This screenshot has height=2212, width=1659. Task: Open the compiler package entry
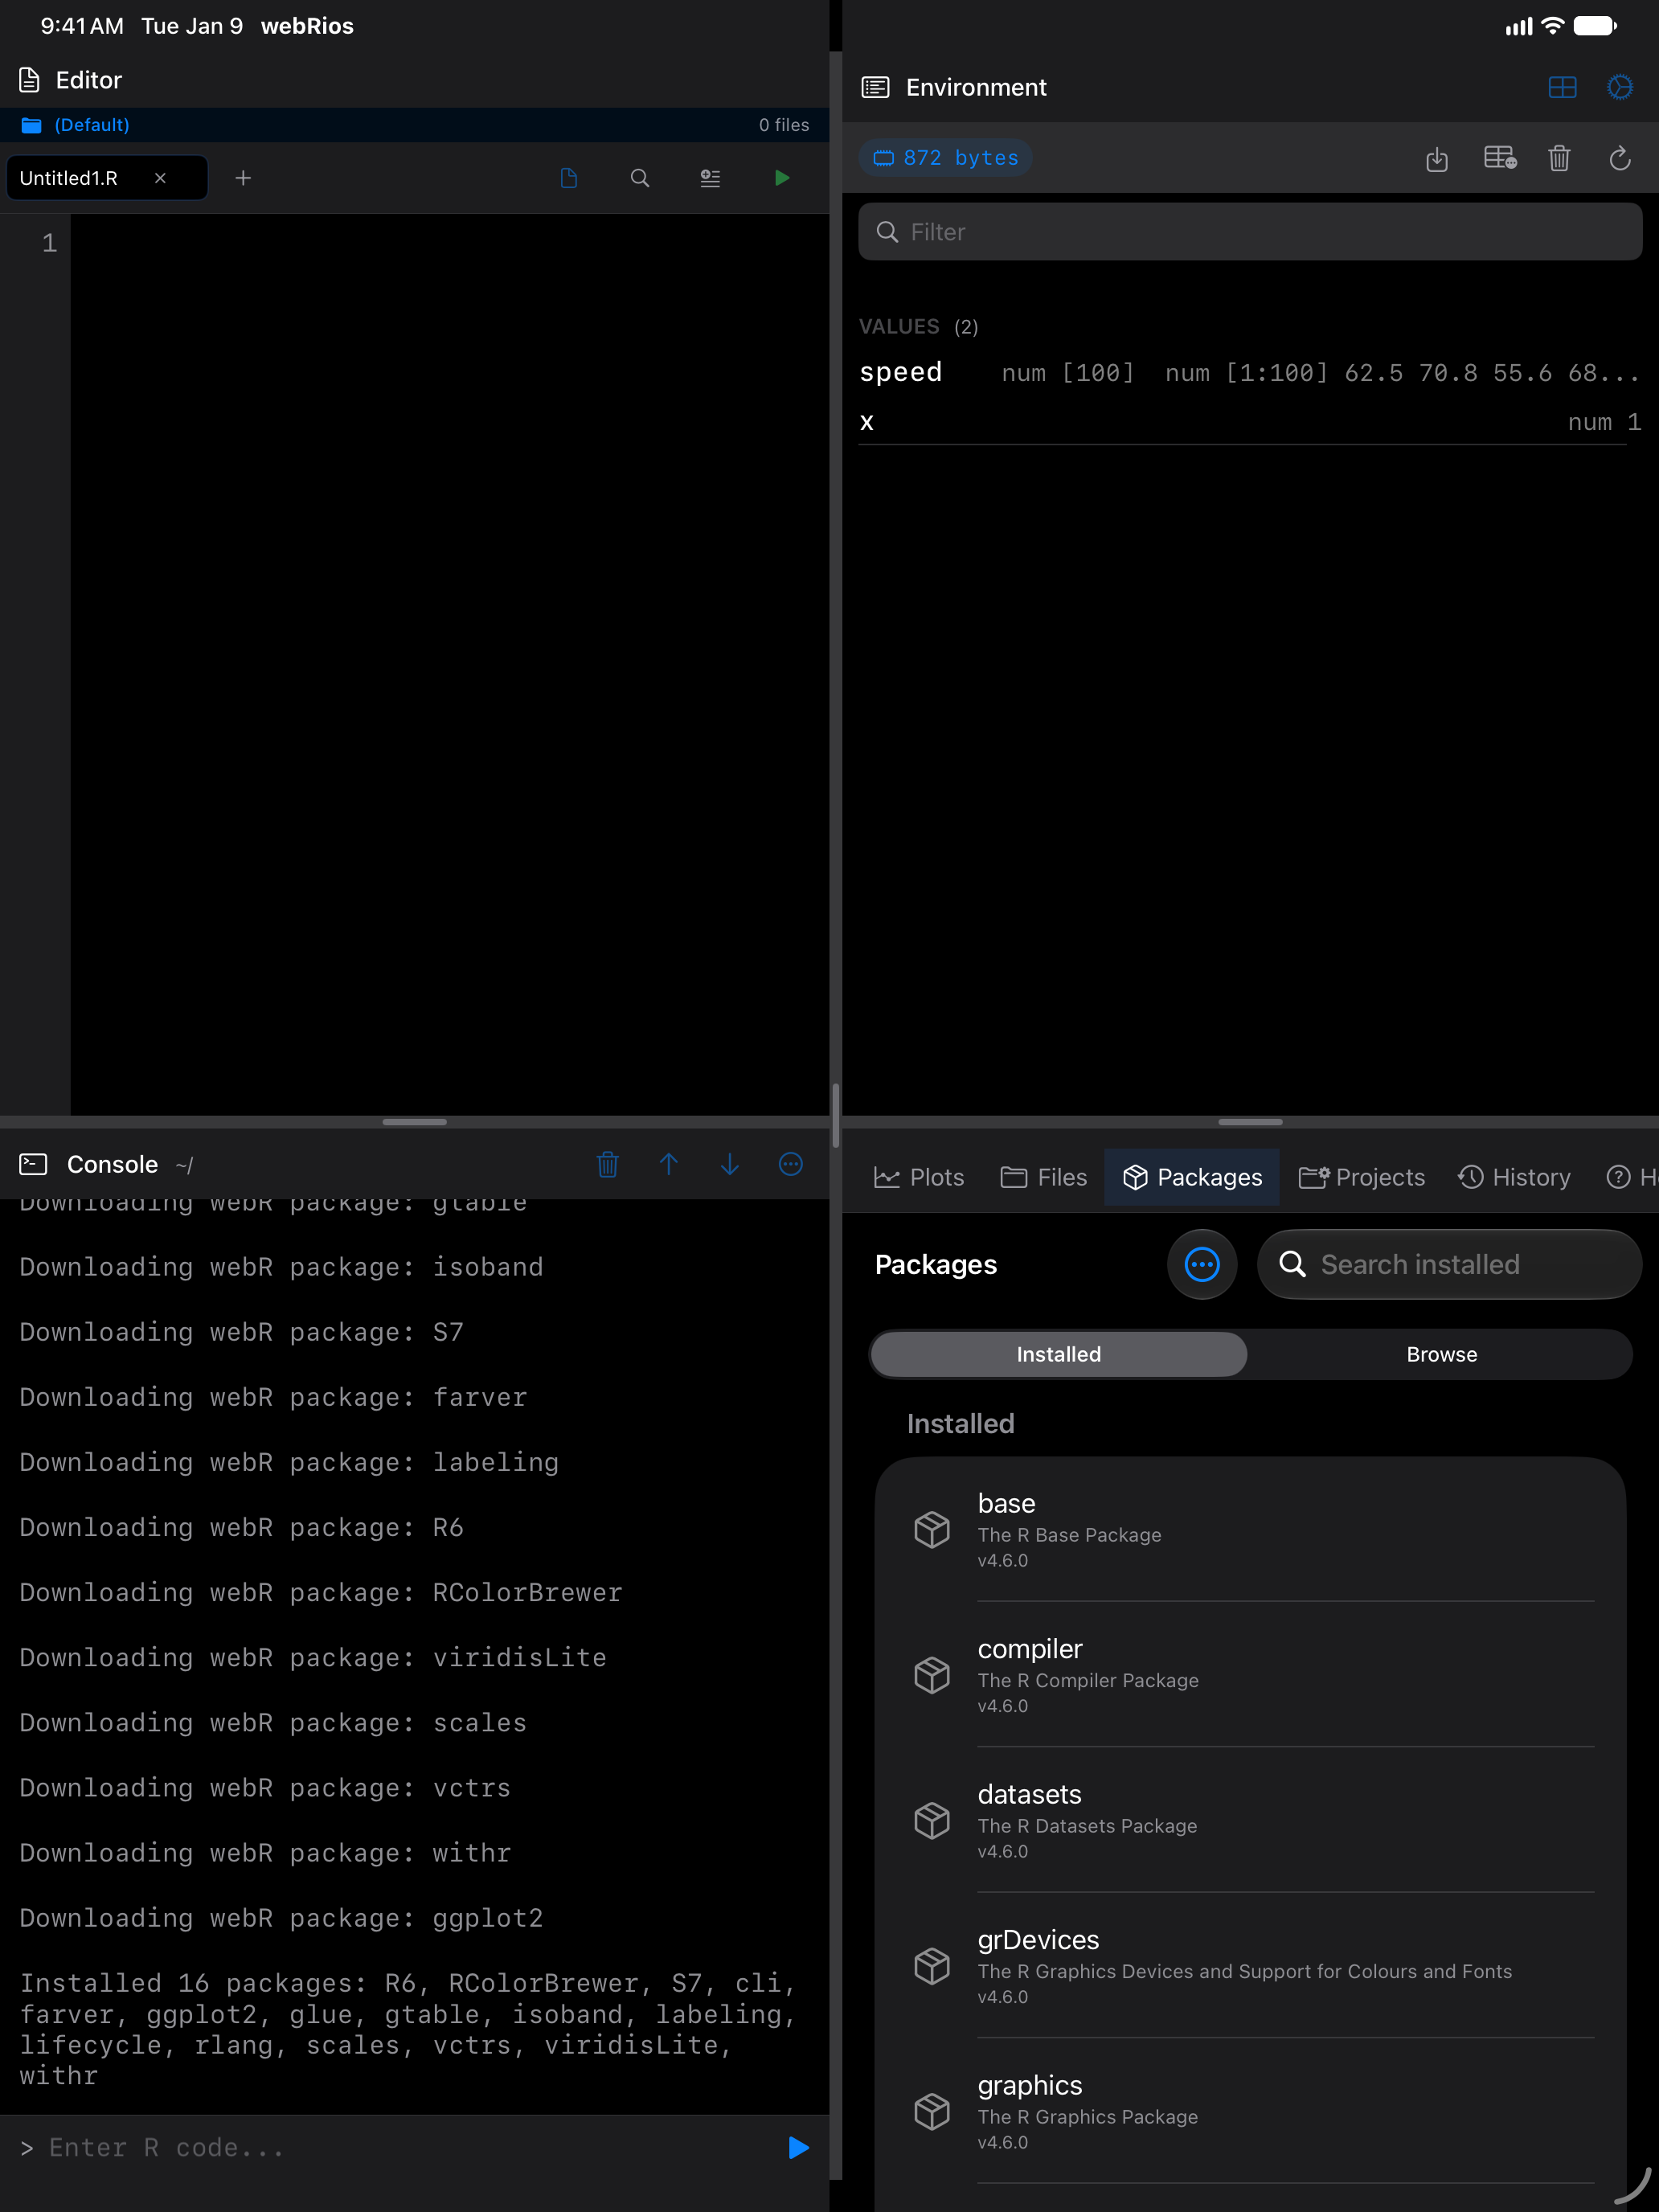pyautogui.click(x=1250, y=1675)
